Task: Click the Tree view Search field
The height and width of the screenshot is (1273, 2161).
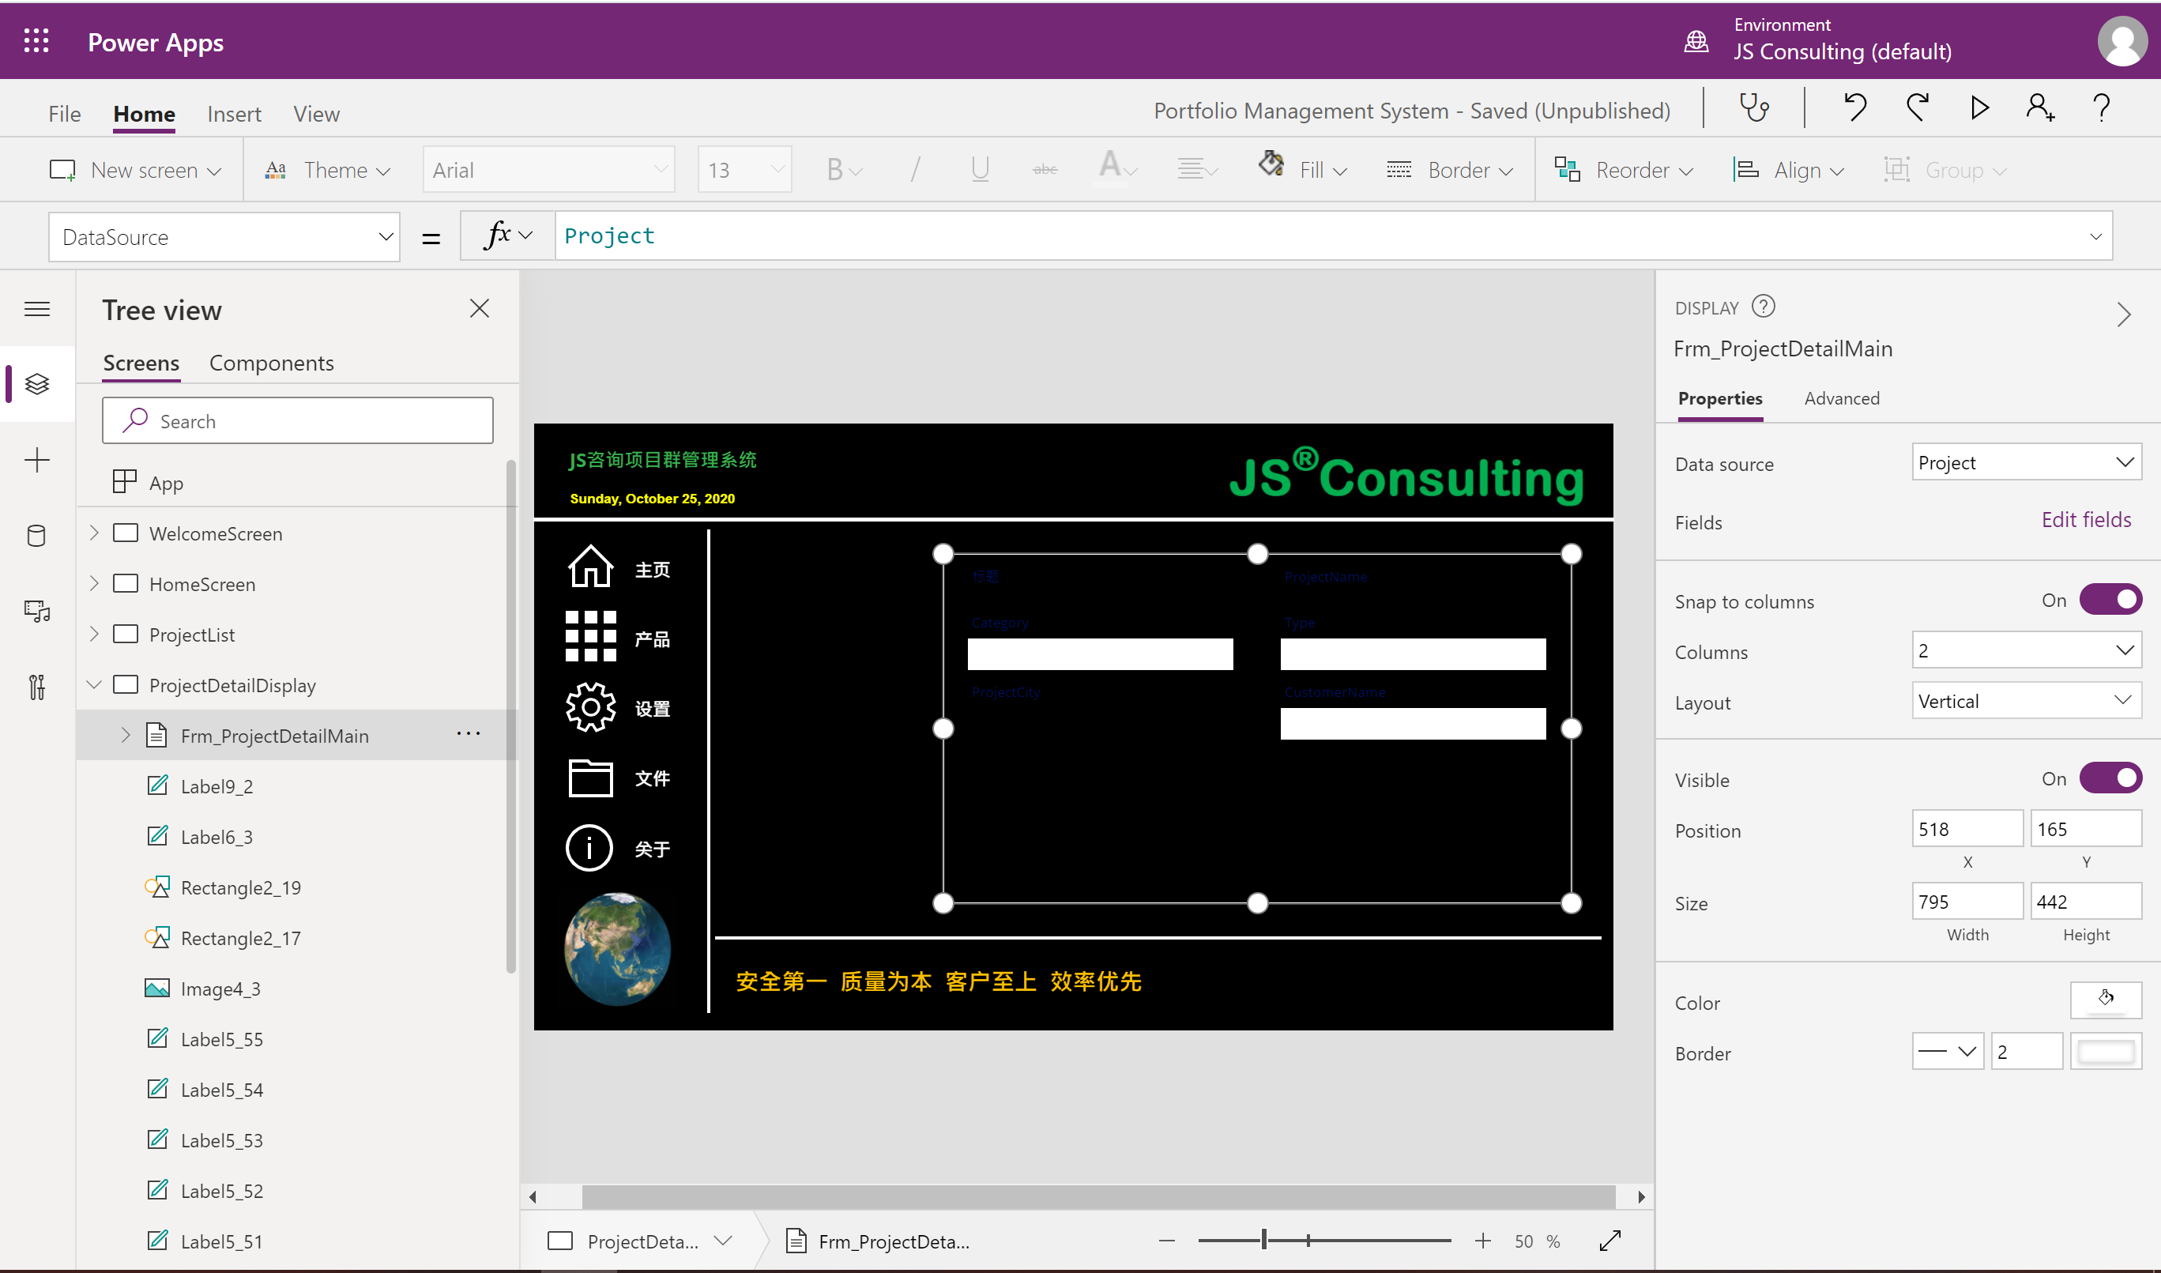Action: pos(298,420)
